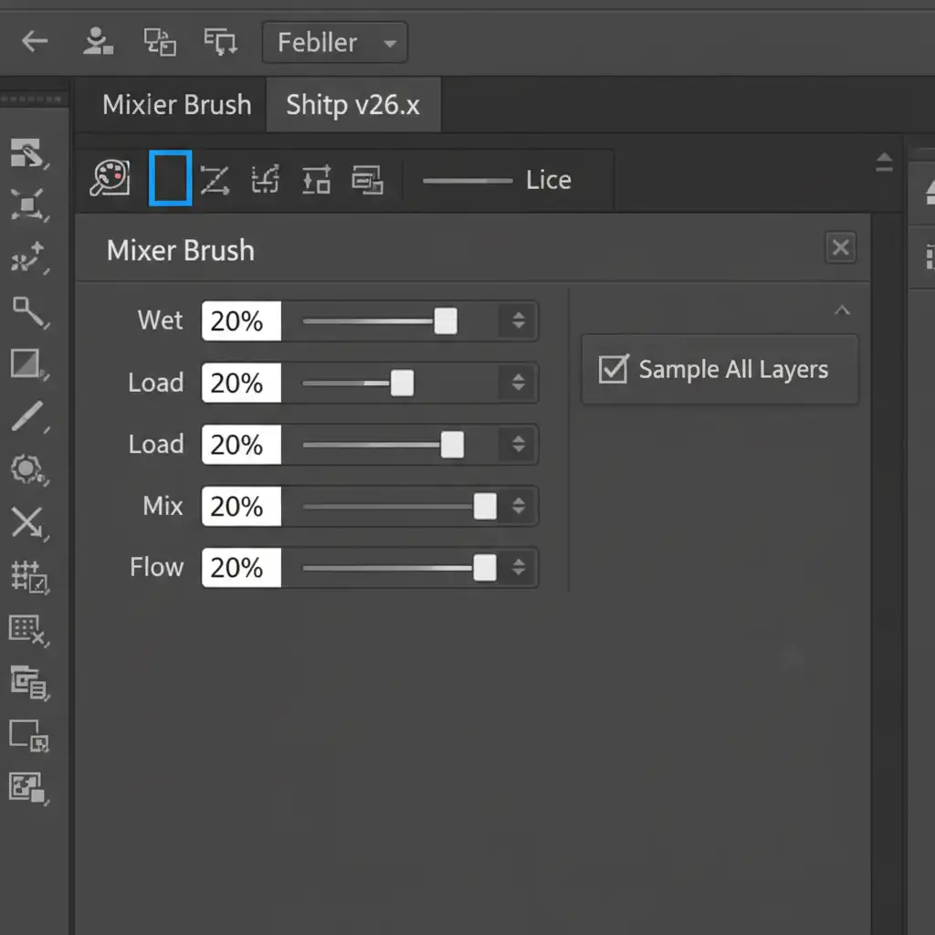Image resolution: width=935 pixels, height=935 pixels.
Task: Select the diagonal line tool in sidebar
Action: pos(27,417)
